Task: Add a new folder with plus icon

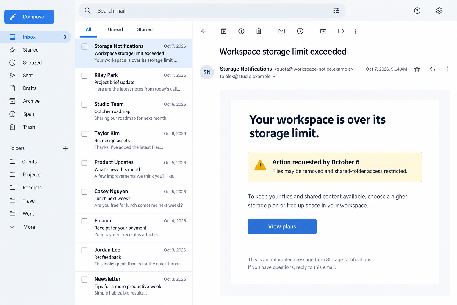Action: [x=65, y=148]
